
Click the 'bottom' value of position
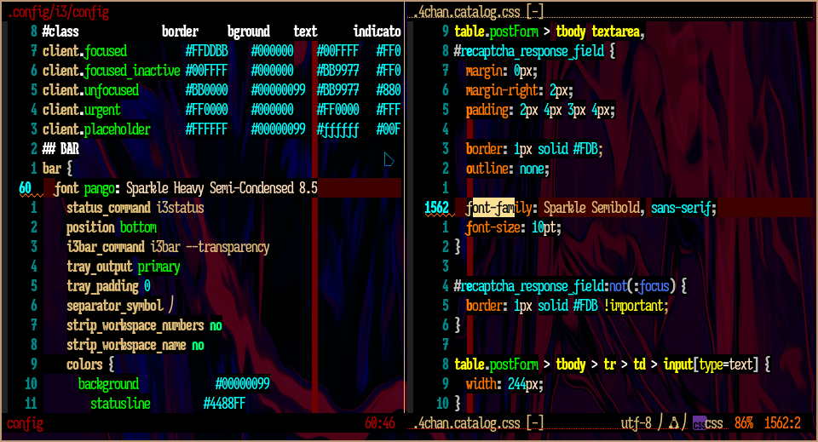pyautogui.click(x=138, y=227)
